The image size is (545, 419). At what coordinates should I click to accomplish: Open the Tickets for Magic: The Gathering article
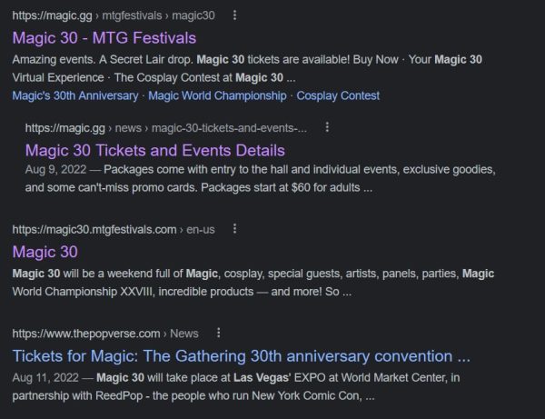pyautogui.click(x=242, y=355)
